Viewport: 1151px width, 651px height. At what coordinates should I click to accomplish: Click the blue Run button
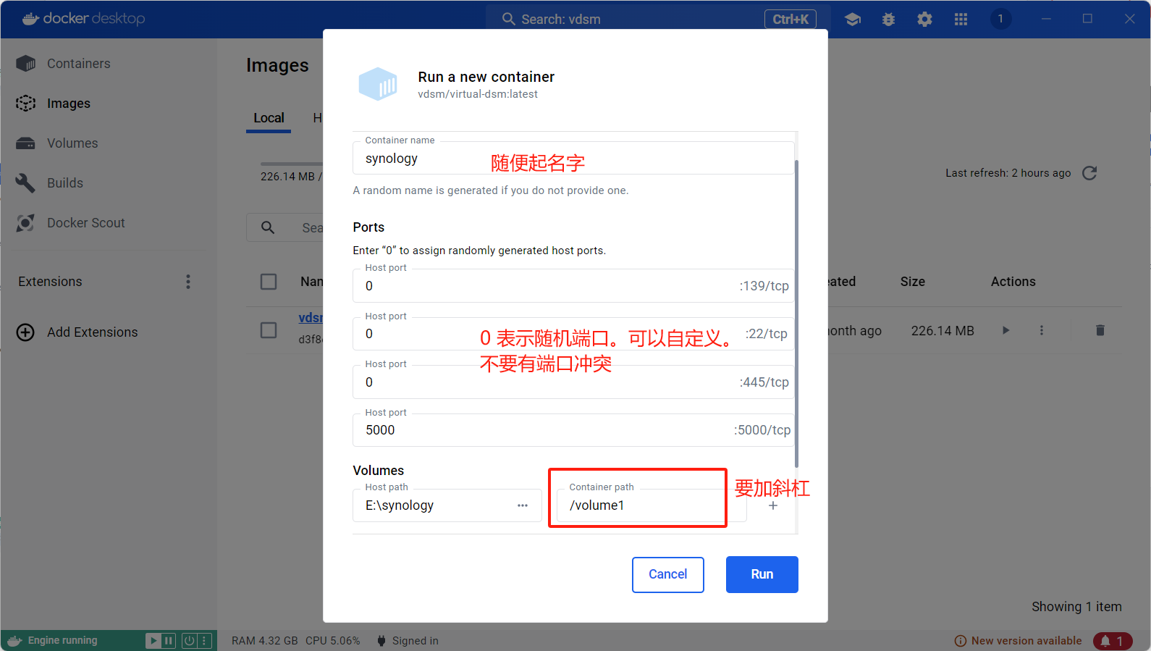[762, 574]
